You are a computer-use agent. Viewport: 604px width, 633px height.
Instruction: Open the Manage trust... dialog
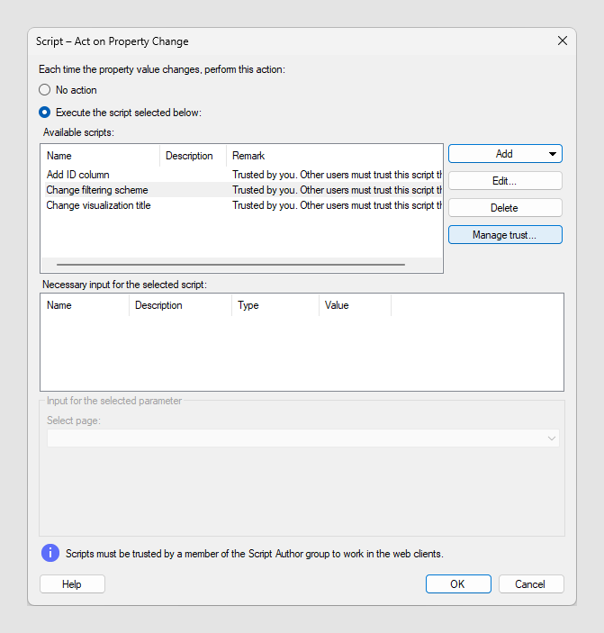[x=505, y=235]
